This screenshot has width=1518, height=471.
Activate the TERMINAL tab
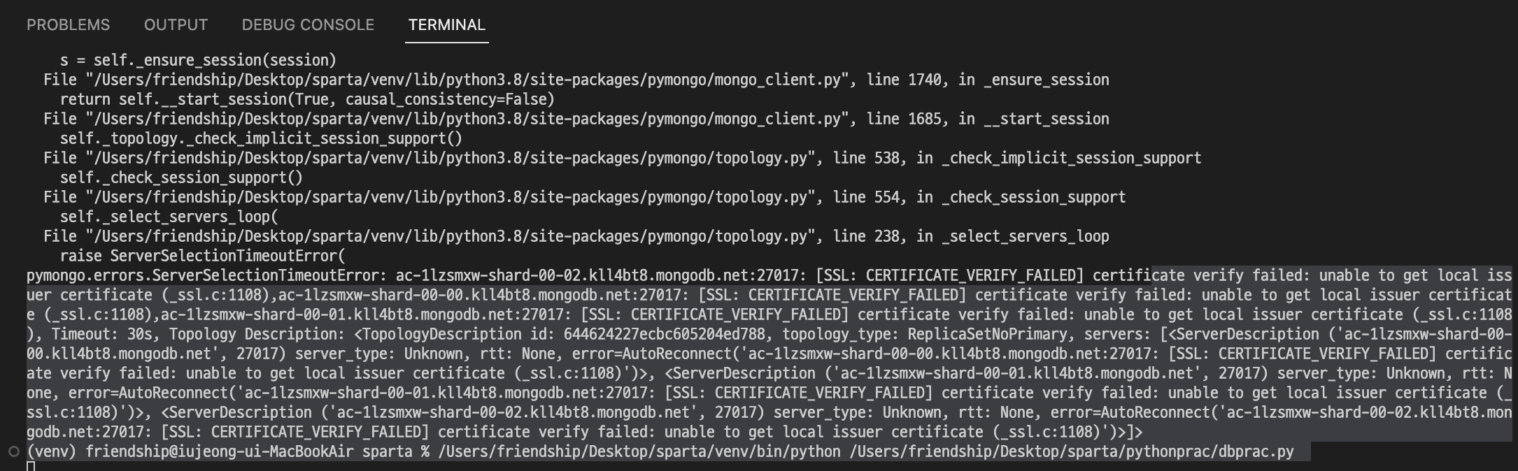click(446, 25)
